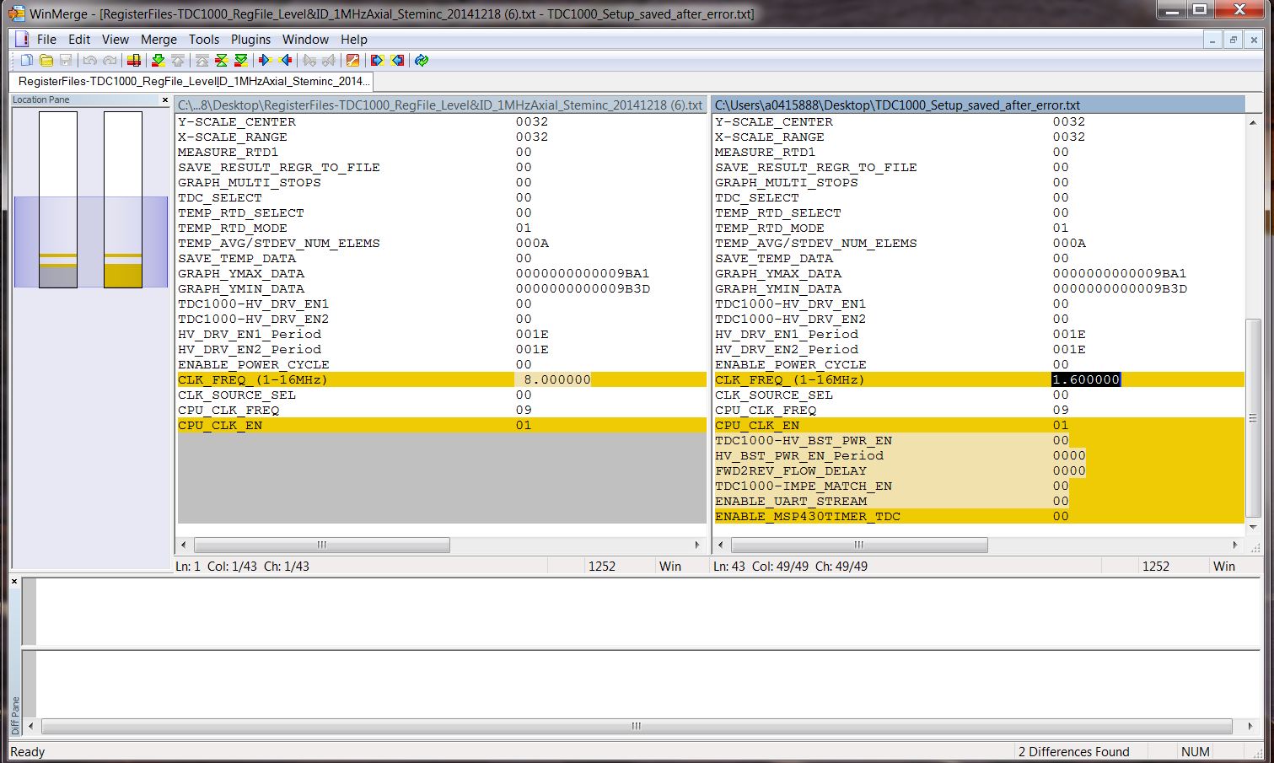Screen dimensions: 1274x763
Task: Click left pane scrollbar right arrow
Action: [x=697, y=545]
